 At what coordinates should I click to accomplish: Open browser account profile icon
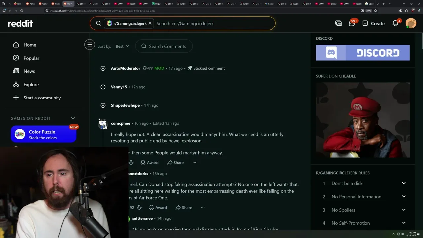[401, 11]
